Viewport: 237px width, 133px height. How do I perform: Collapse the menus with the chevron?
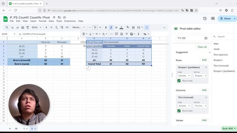[164, 28]
